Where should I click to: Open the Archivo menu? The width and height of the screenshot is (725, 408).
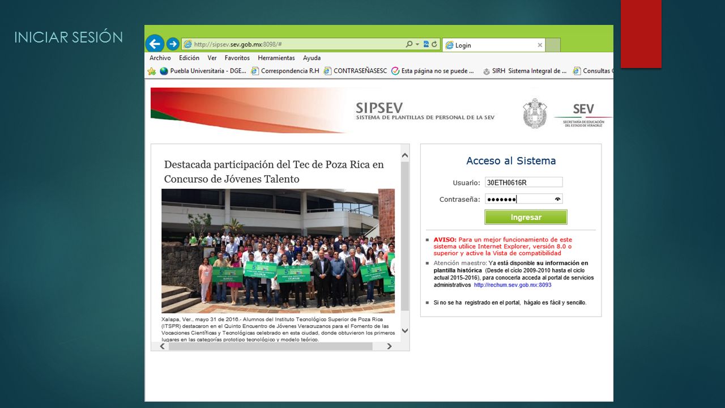(160, 58)
